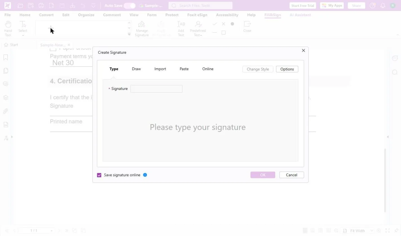Viewport: 401px width, 236px height.
Task: Confirm with the OK button
Action: pos(263,175)
